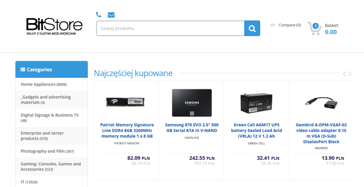Click the Najczęściej kupowane heading
The height and width of the screenshot is (187, 364).
[x=133, y=73]
